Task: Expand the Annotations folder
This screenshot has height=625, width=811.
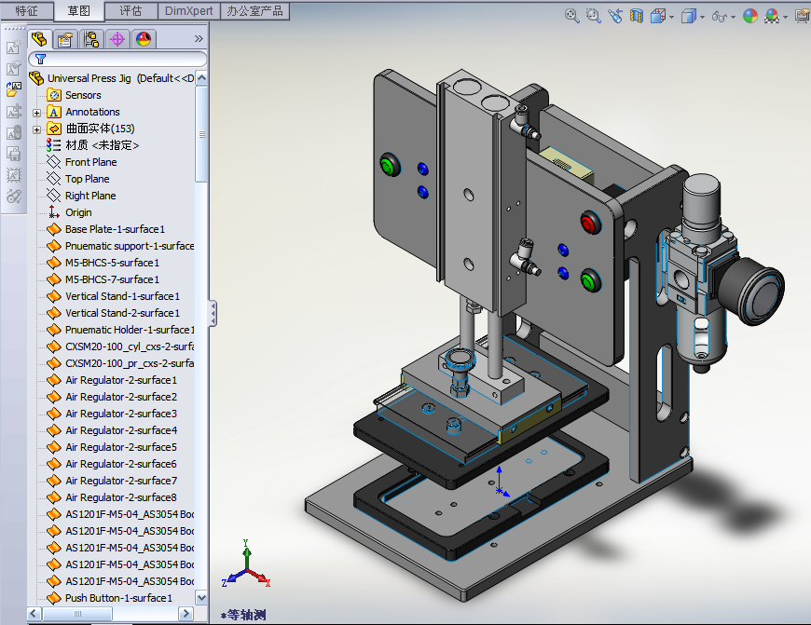Action: click(37, 112)
